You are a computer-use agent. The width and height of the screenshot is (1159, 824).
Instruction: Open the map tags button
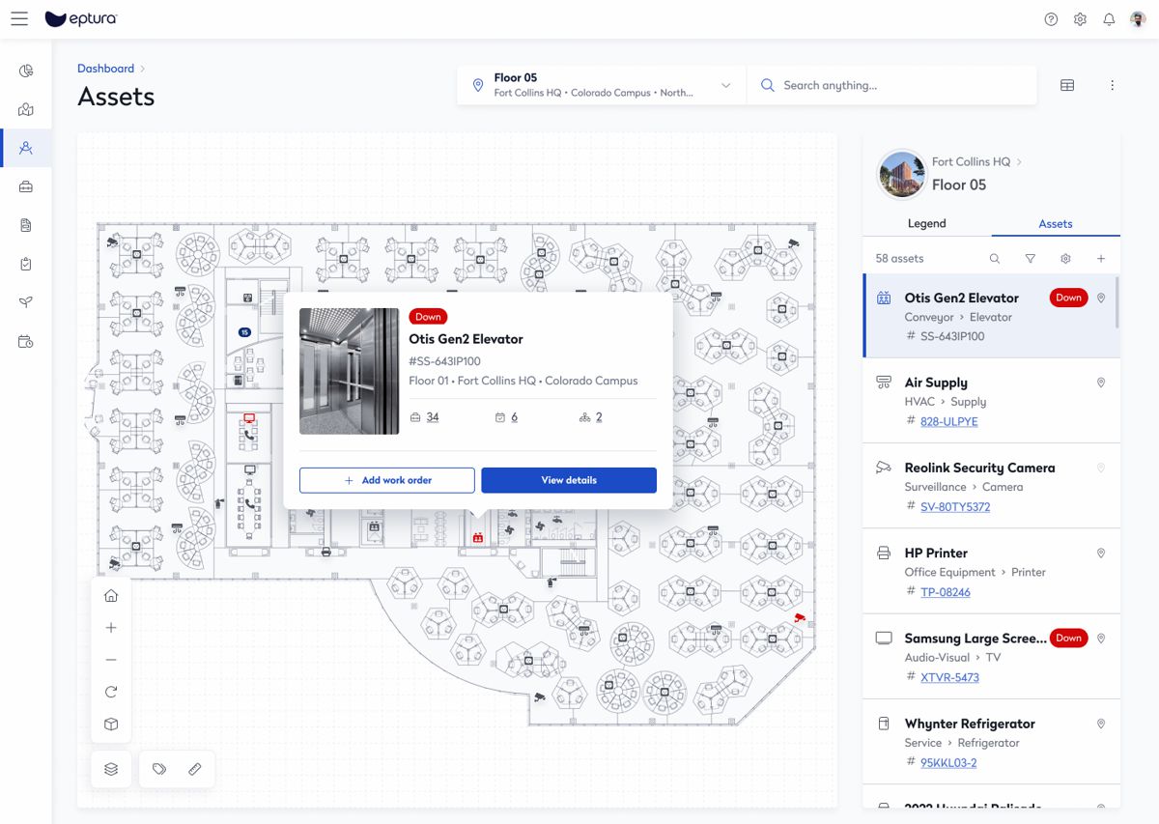pos(159,769)
